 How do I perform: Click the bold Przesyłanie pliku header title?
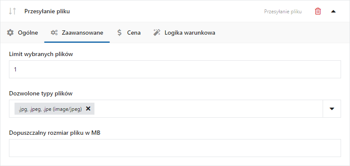[x=47, y=11]
